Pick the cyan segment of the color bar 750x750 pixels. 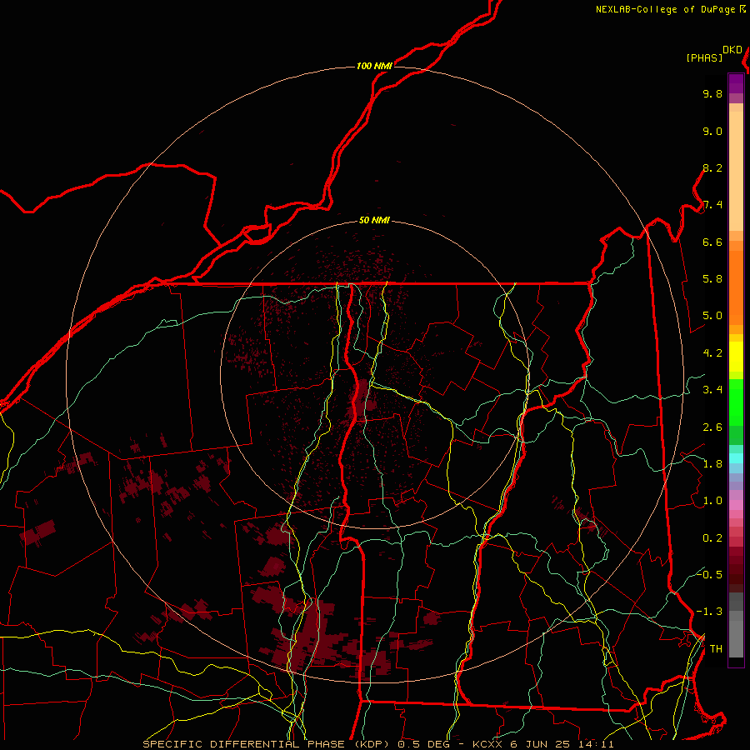pyautogui.click(x=736, y=458)
